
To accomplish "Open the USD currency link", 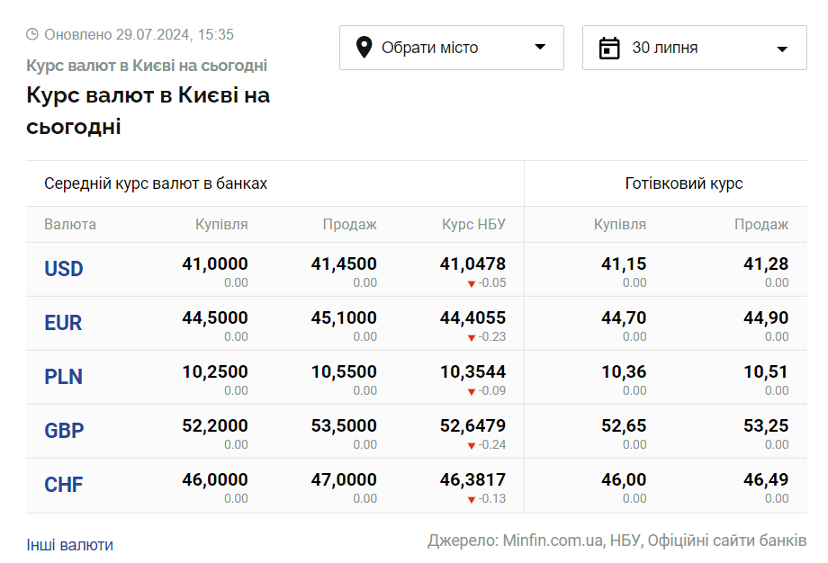I will click(63, 269).
